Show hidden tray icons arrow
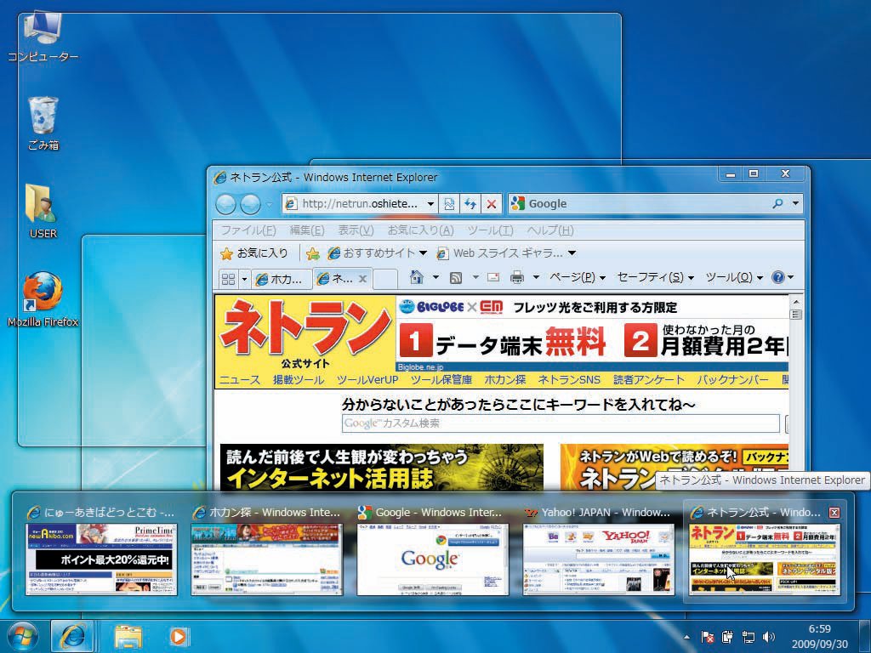 click(687, 638)
